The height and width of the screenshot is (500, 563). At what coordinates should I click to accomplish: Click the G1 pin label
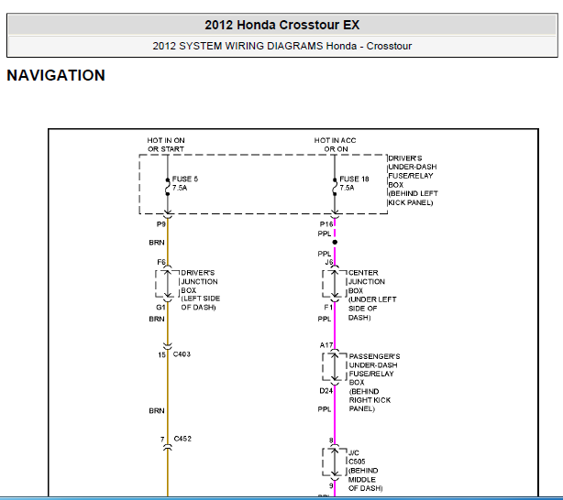160,308
